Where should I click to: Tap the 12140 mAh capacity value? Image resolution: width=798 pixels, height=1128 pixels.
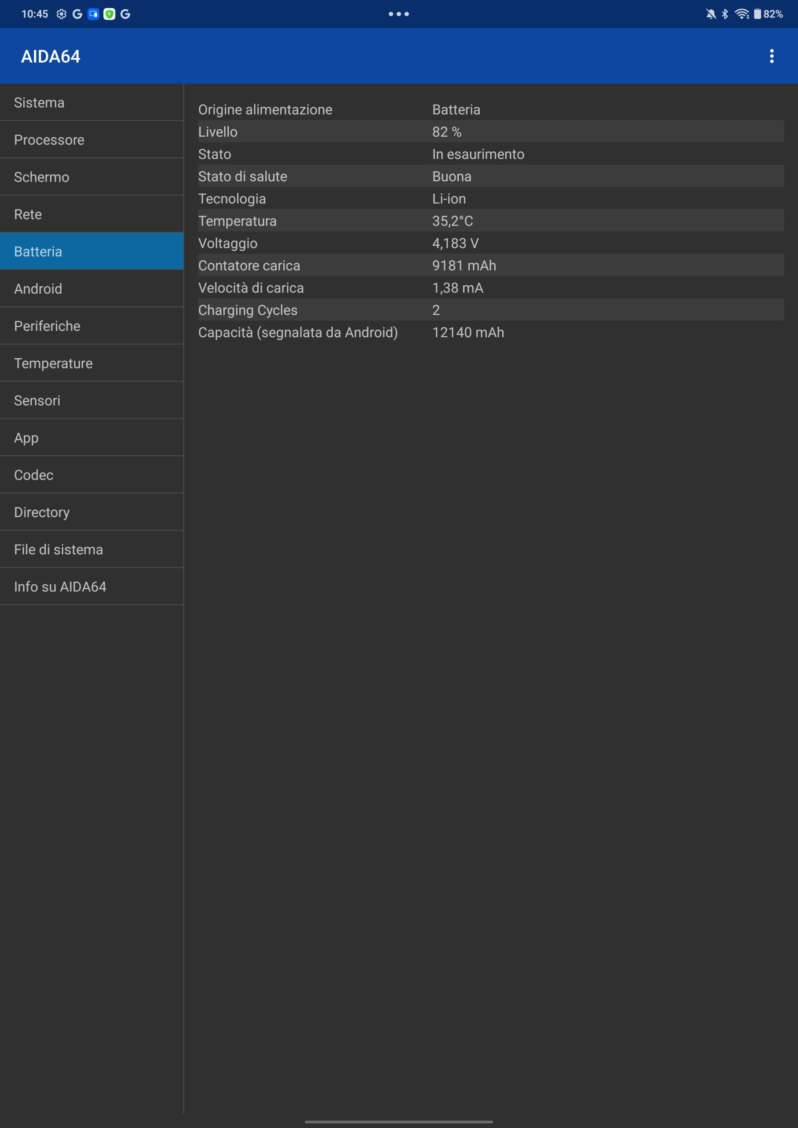(468, 332)
